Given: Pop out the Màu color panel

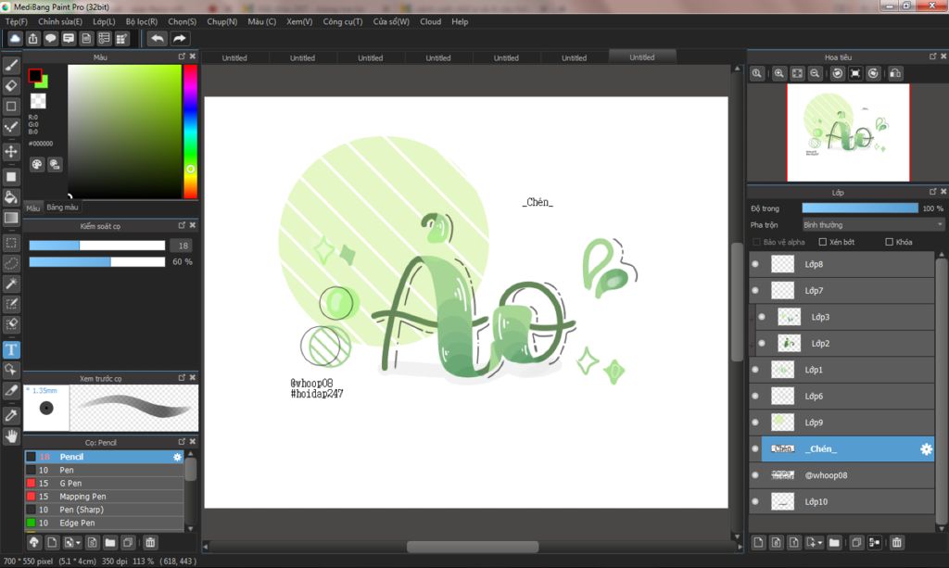Looking at the screenshot, I should 182,57.
